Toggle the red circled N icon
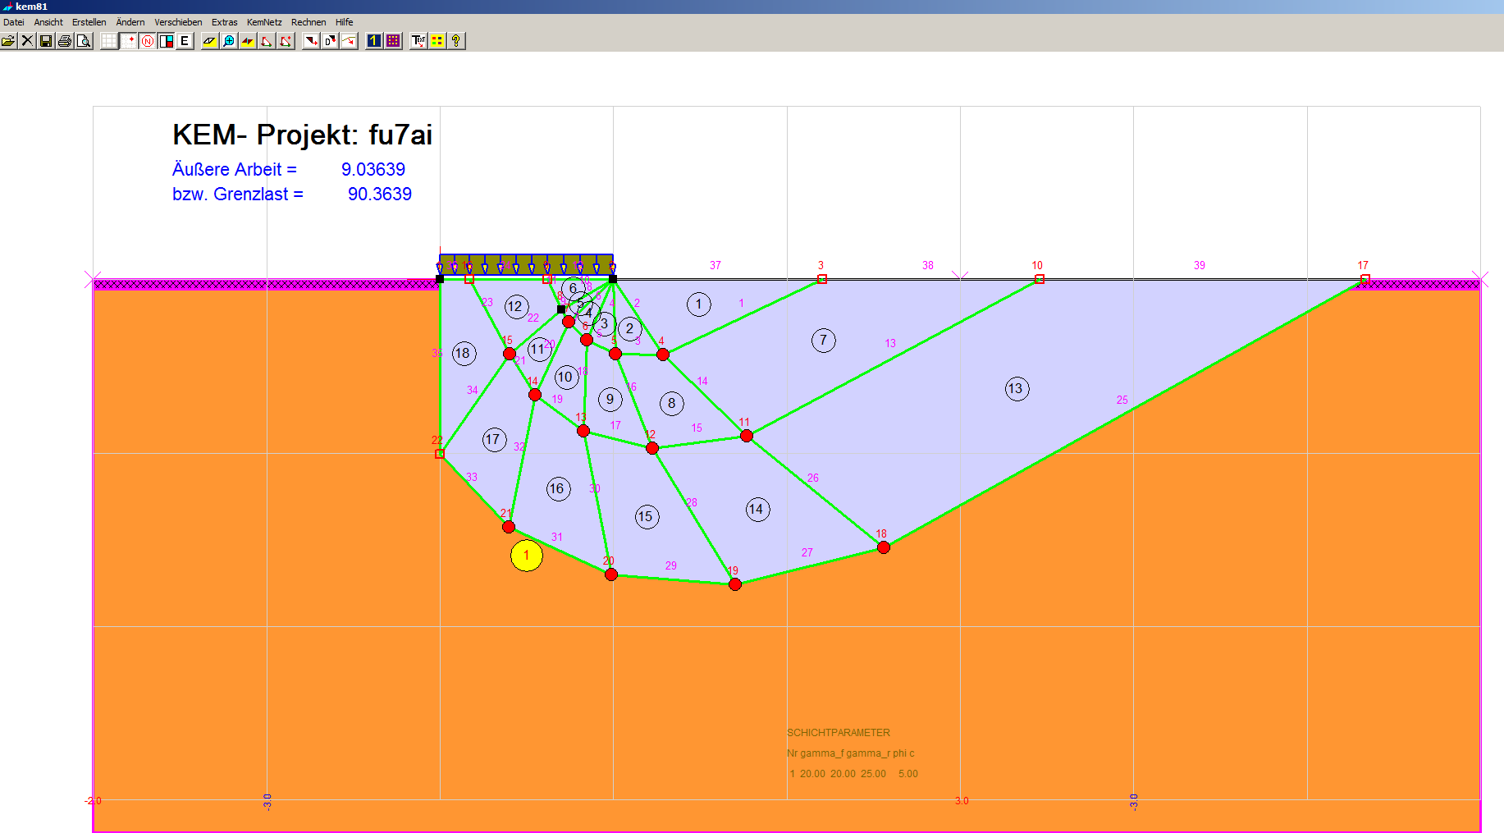This screenshot has height=833, width=1504. pyautogui.click(x=147, y=40)
